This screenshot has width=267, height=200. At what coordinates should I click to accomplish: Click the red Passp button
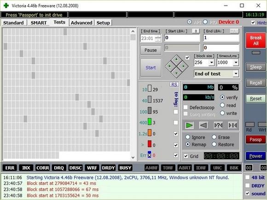pos(255,139)
